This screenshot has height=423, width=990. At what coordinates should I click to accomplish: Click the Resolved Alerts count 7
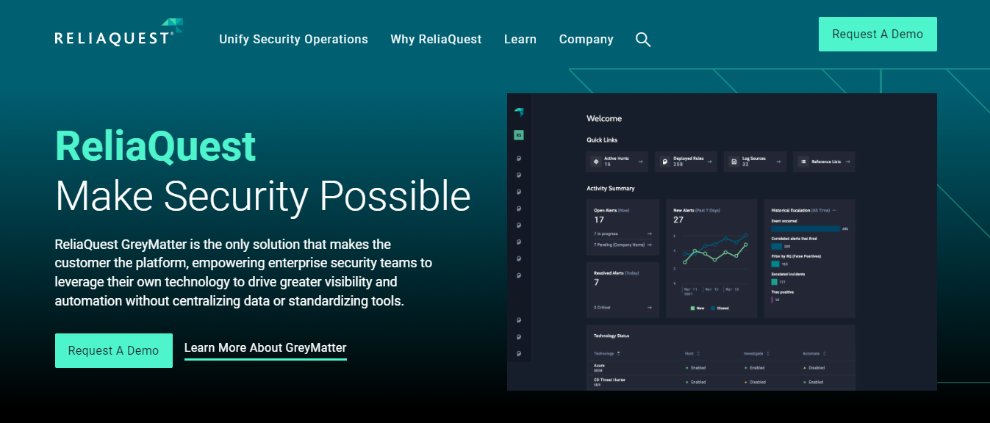pos(596,282)
